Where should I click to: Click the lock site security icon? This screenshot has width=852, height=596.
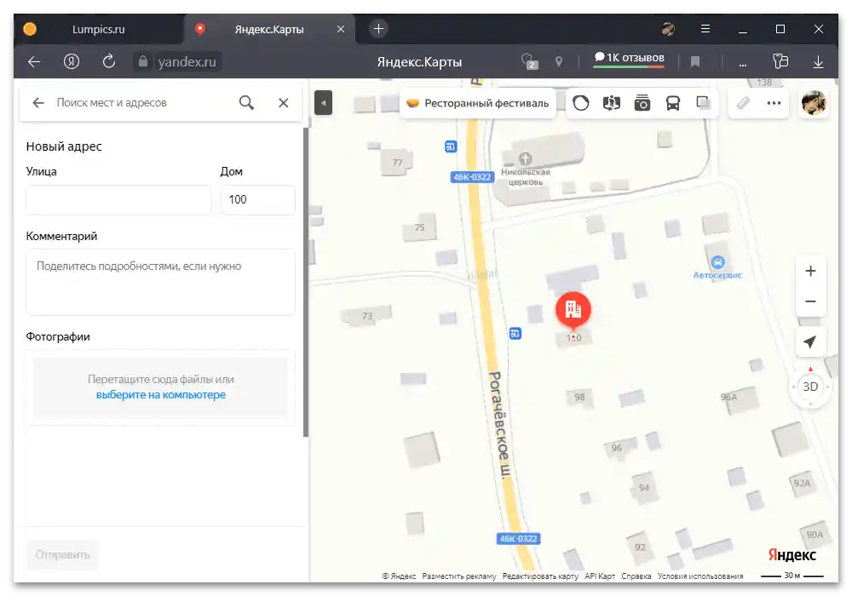(x=142, y=62)
